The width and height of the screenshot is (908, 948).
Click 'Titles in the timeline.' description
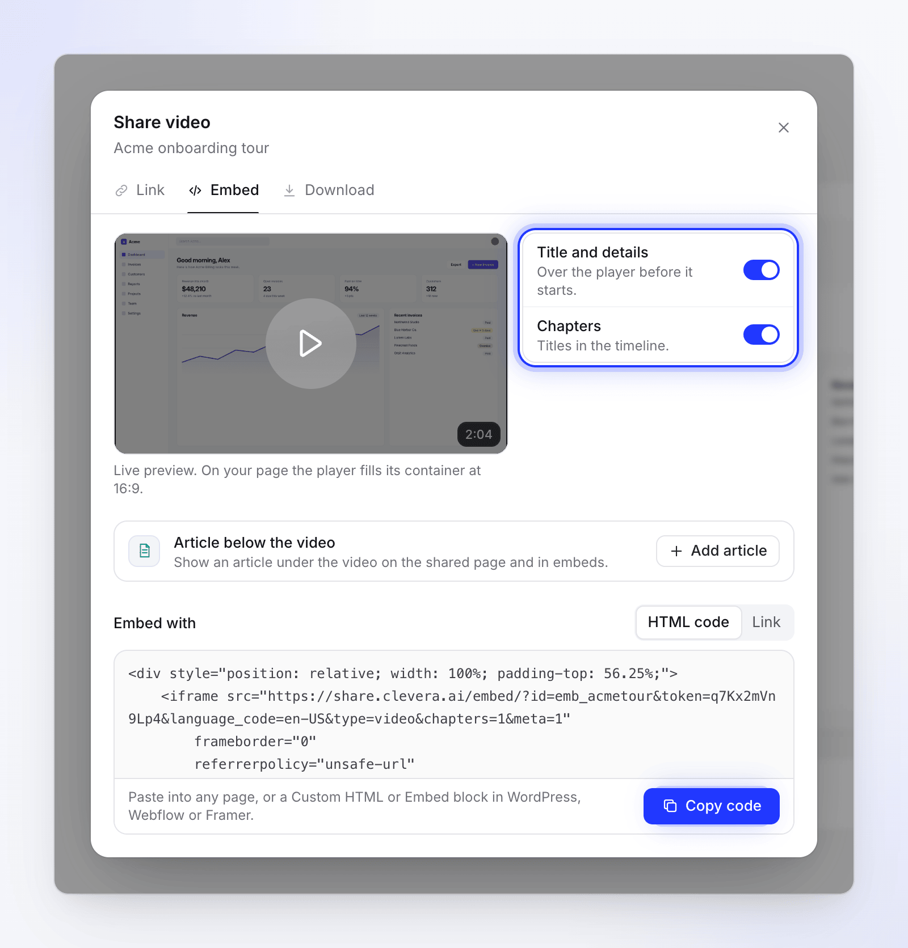pyautogui.click(x=603, y=346)
